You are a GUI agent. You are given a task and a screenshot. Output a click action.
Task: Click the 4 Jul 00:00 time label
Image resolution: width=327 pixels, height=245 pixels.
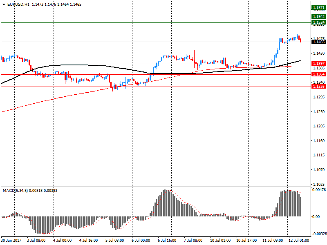pyautogui.click(x=62, y=241)
